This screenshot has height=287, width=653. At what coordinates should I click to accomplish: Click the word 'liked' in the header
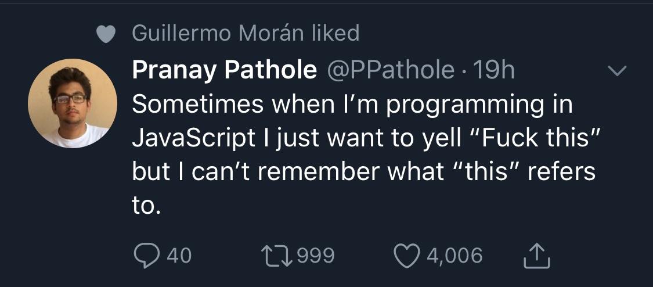coord(335,33)
